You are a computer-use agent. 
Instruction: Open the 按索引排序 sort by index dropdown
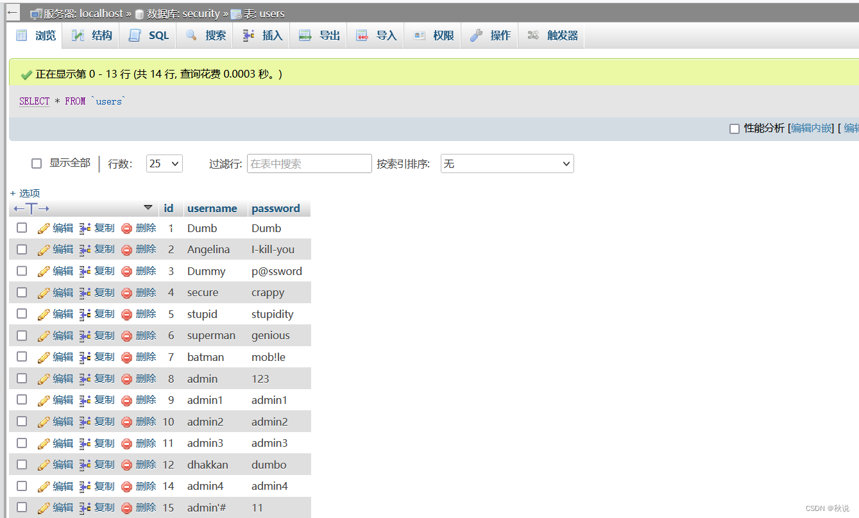point(507,163)
